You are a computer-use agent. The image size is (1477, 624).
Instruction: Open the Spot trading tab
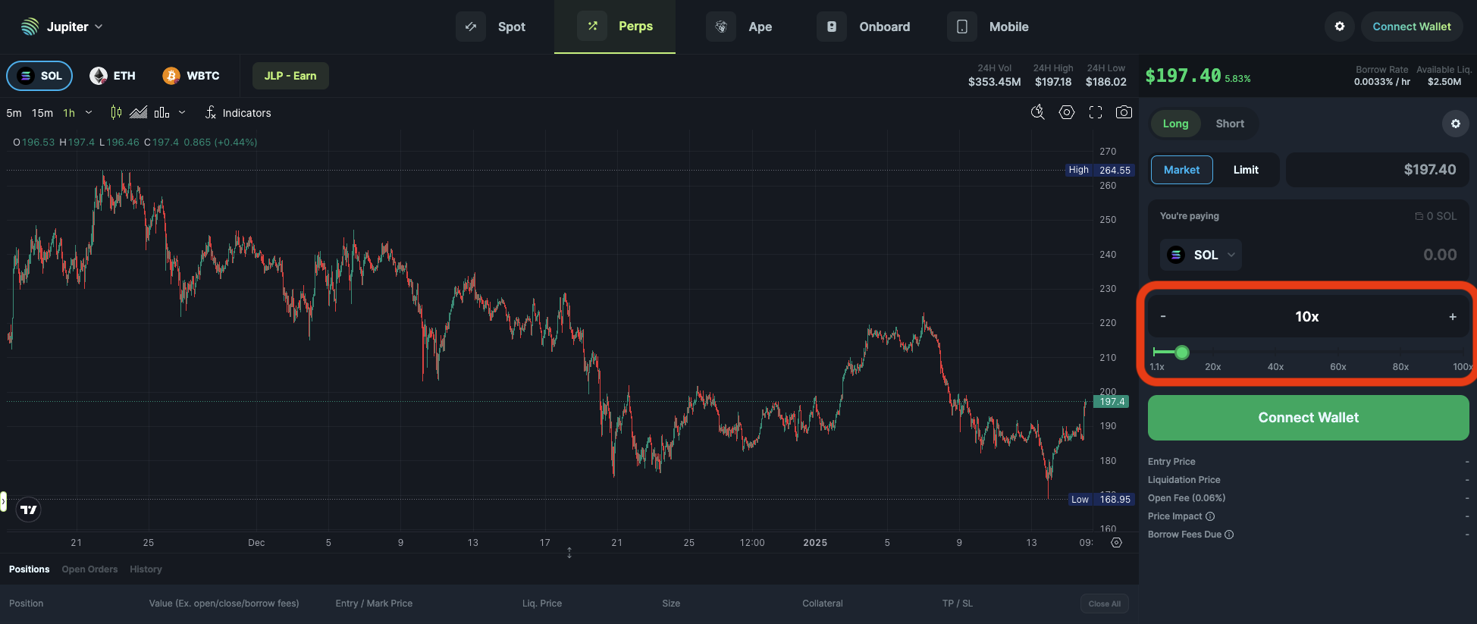491,27
